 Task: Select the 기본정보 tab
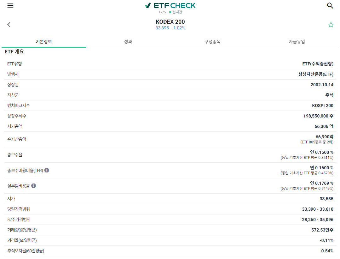coord(44,41)
